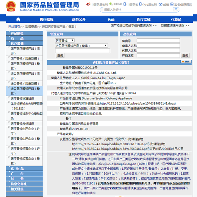Image resolution: width=197 pixels, height=197 pixels.
Task: Select 进口医疗器械产品（注册） in sidebar
Action: 25,76
